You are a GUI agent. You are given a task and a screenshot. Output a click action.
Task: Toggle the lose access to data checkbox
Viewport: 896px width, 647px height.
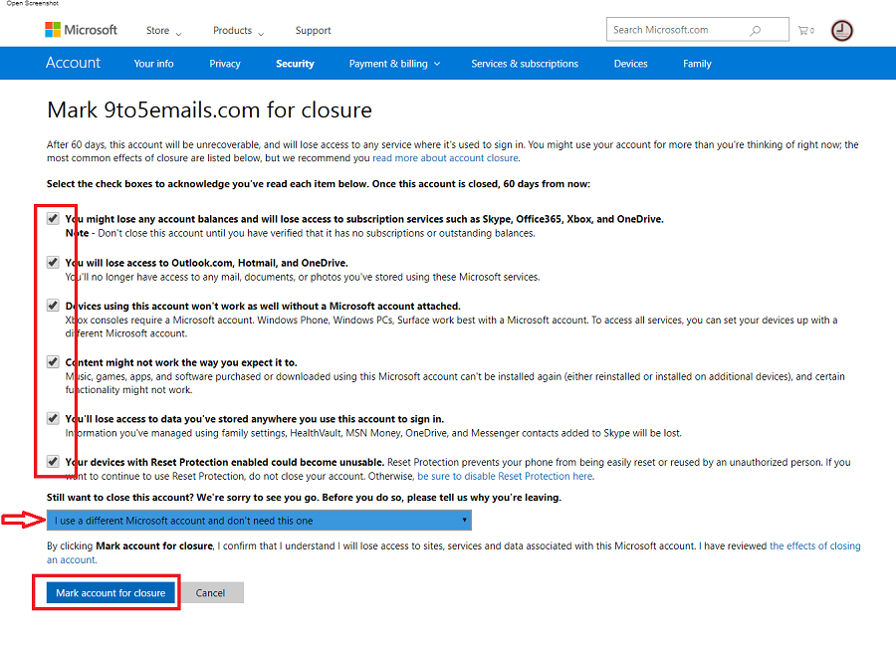53,418
